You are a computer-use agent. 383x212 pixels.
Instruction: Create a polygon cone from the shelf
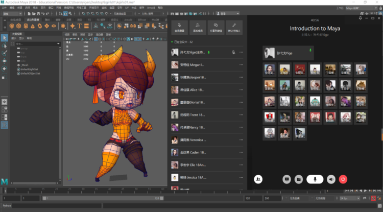(33, 26)
